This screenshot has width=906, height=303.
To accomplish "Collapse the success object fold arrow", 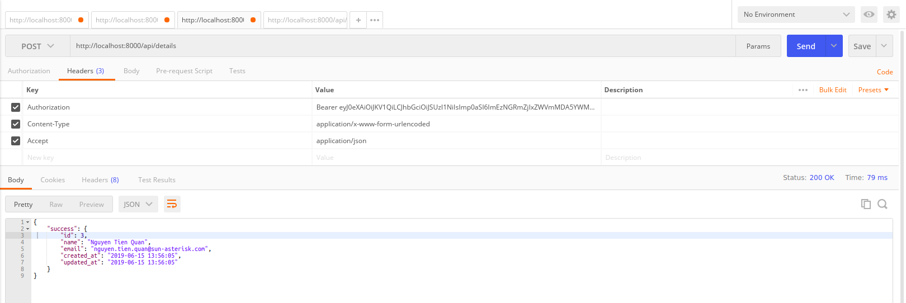I will 27,229.
